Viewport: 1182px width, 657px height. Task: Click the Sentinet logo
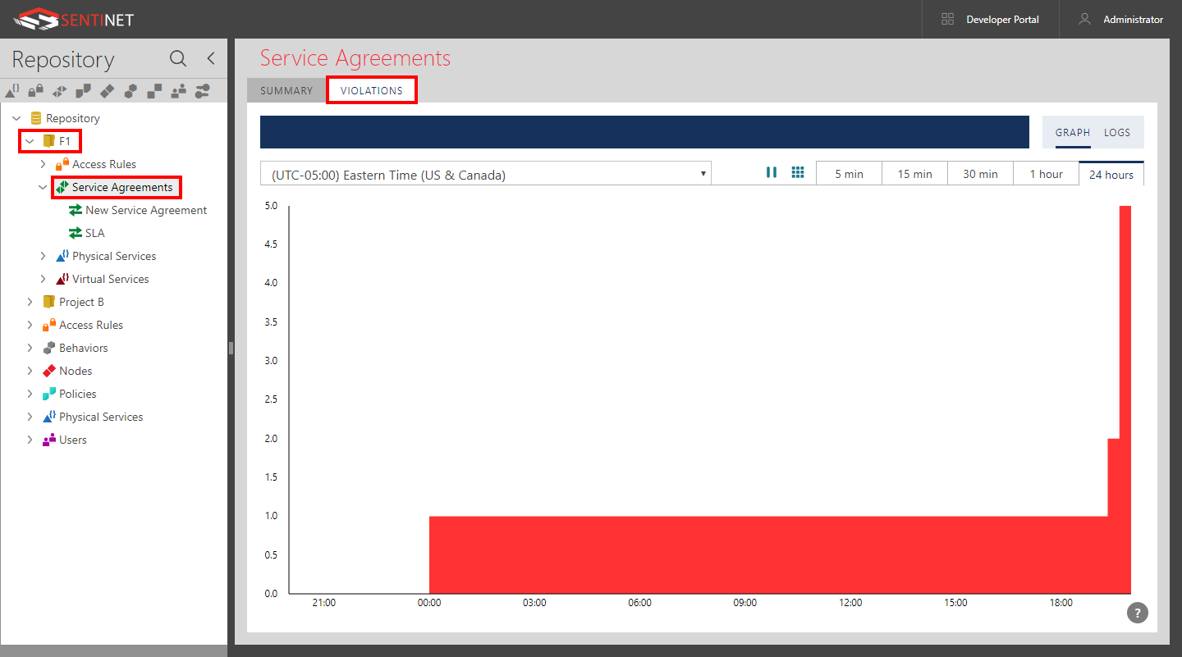[x=74, y=18]
